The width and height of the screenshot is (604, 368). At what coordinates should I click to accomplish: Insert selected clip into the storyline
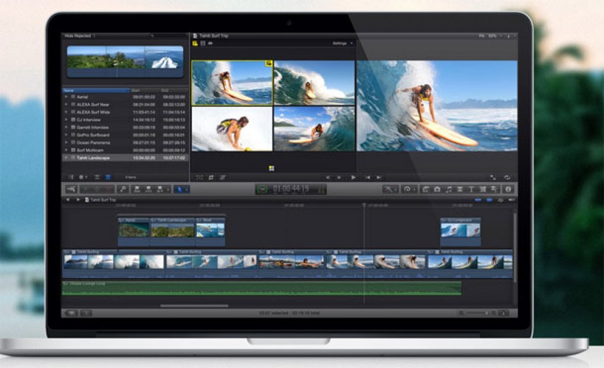click(x=149, y=189)
